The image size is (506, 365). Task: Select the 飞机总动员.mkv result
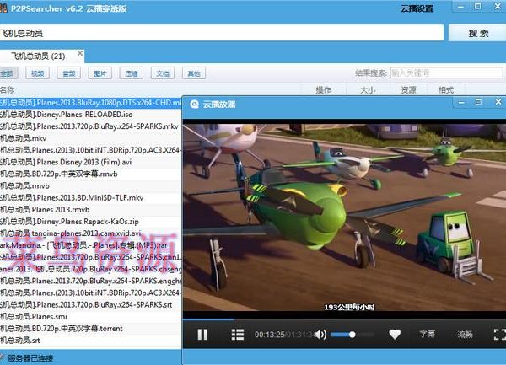[91, 138]
